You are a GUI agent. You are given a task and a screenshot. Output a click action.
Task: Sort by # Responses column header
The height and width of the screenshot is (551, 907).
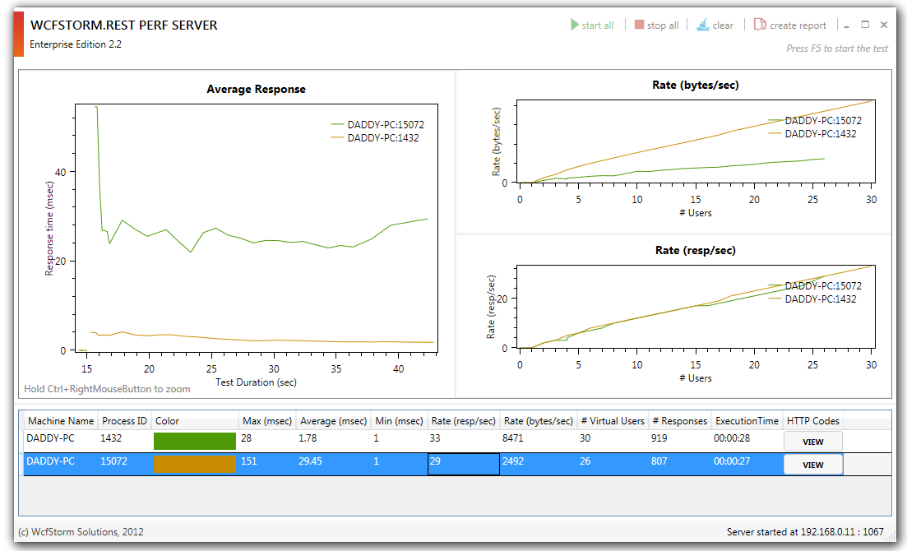680,421
